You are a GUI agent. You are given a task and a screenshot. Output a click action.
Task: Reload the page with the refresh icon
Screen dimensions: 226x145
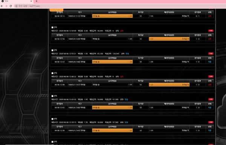11,6
